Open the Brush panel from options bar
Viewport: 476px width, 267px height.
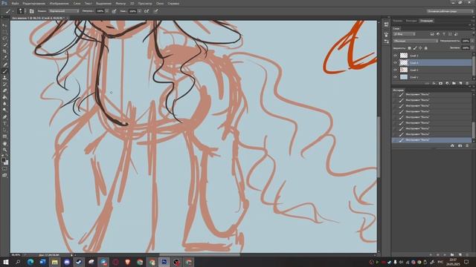pos(31,11)
